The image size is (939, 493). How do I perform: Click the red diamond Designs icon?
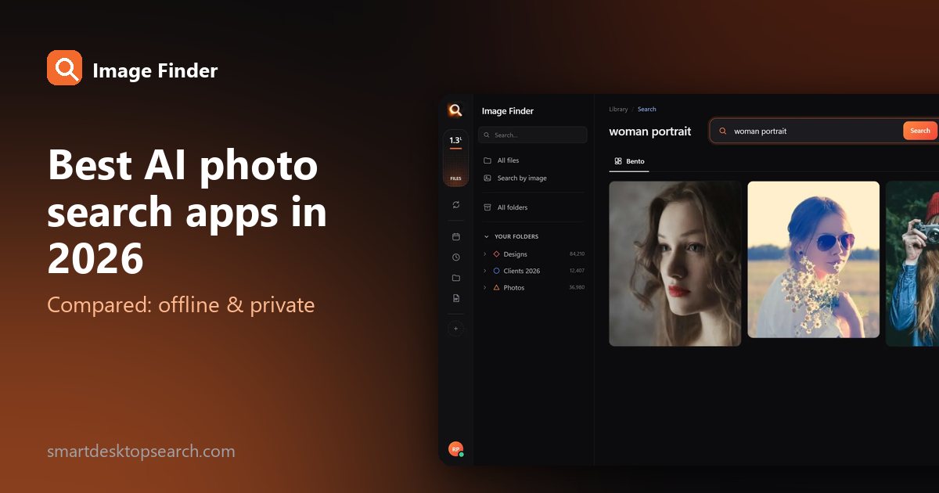(496, 254)
